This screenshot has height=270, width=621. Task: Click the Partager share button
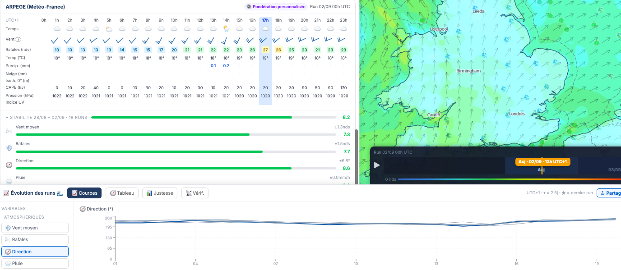pos(609,193)
